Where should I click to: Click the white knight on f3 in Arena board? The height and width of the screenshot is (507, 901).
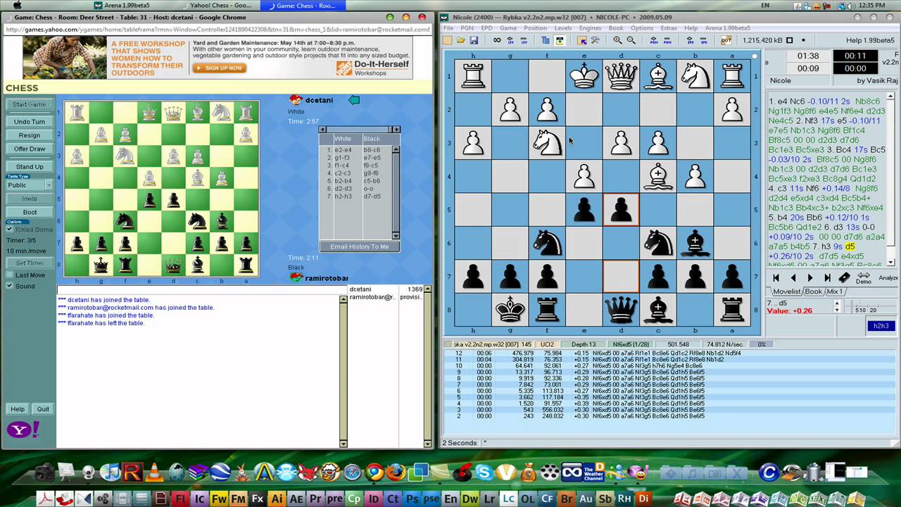(x=547, y=142)
